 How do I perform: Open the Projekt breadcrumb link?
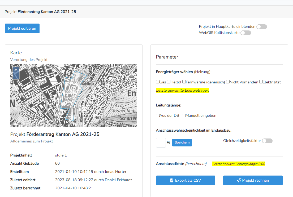coord(10,12)
